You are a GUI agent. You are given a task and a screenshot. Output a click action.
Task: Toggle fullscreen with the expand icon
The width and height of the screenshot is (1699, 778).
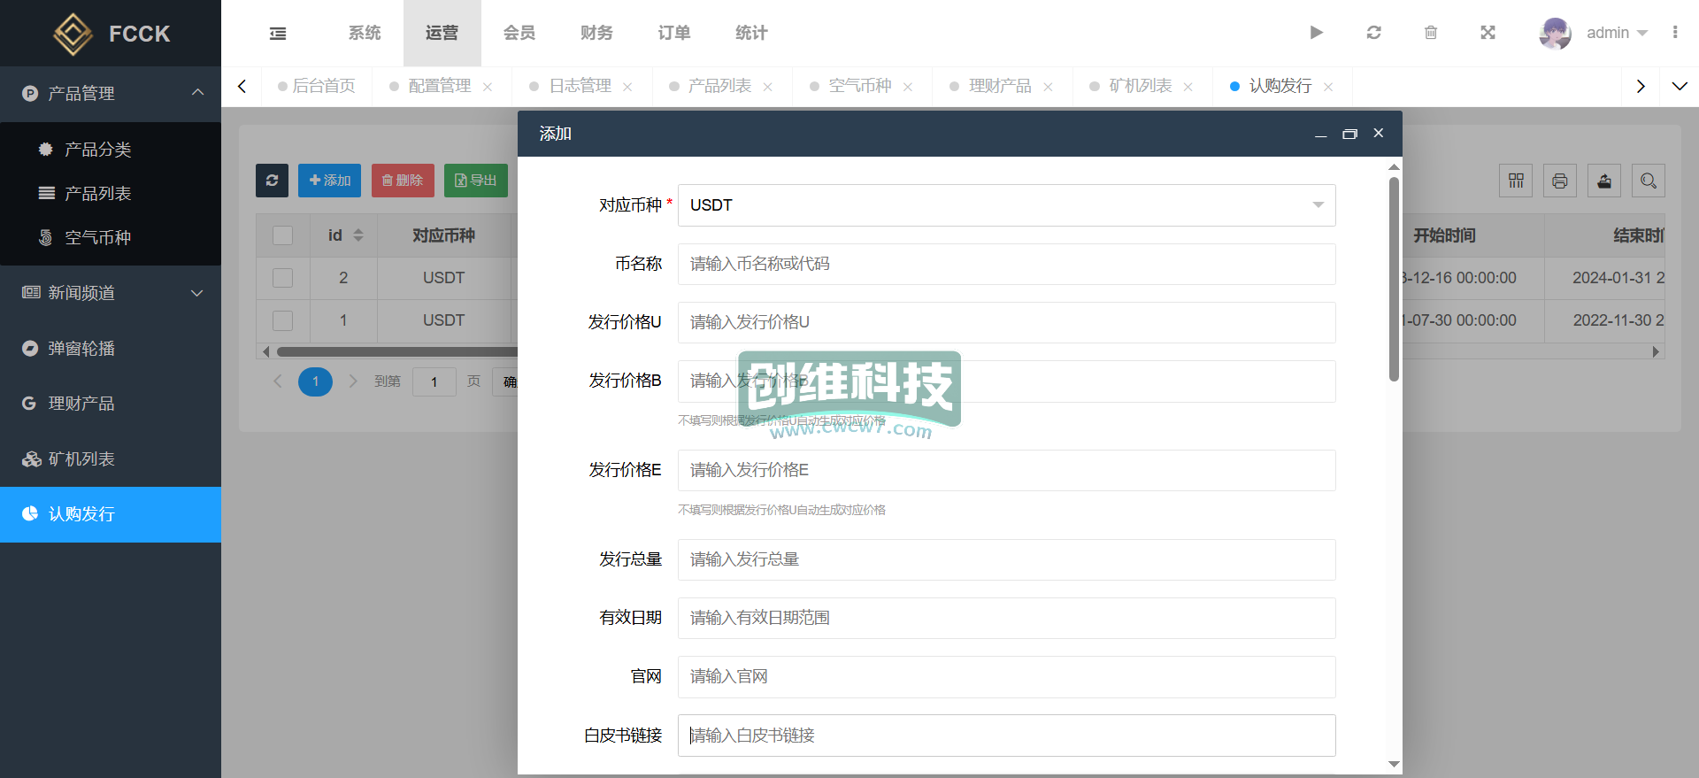1488,33
